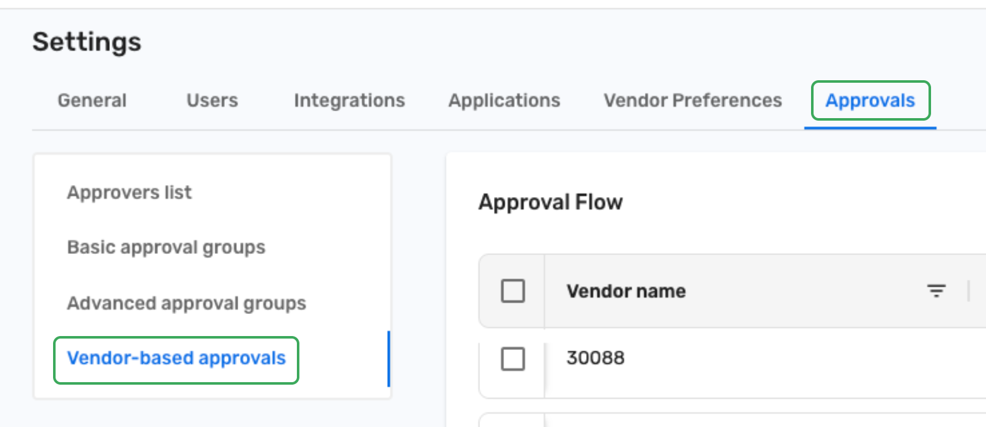Switch to the Users tab
The height and width of the screenshot is (427, 986).
coord(212,101)
